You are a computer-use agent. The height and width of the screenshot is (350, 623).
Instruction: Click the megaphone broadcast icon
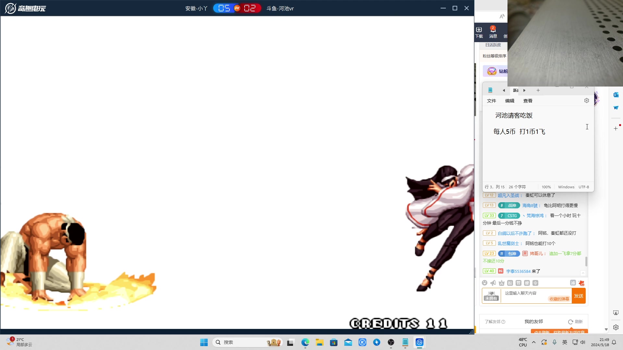[493, 283]
